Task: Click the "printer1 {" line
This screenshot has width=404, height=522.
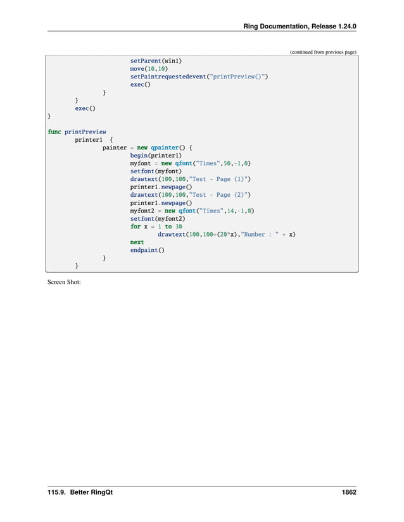Action: (x=94, y=140)
